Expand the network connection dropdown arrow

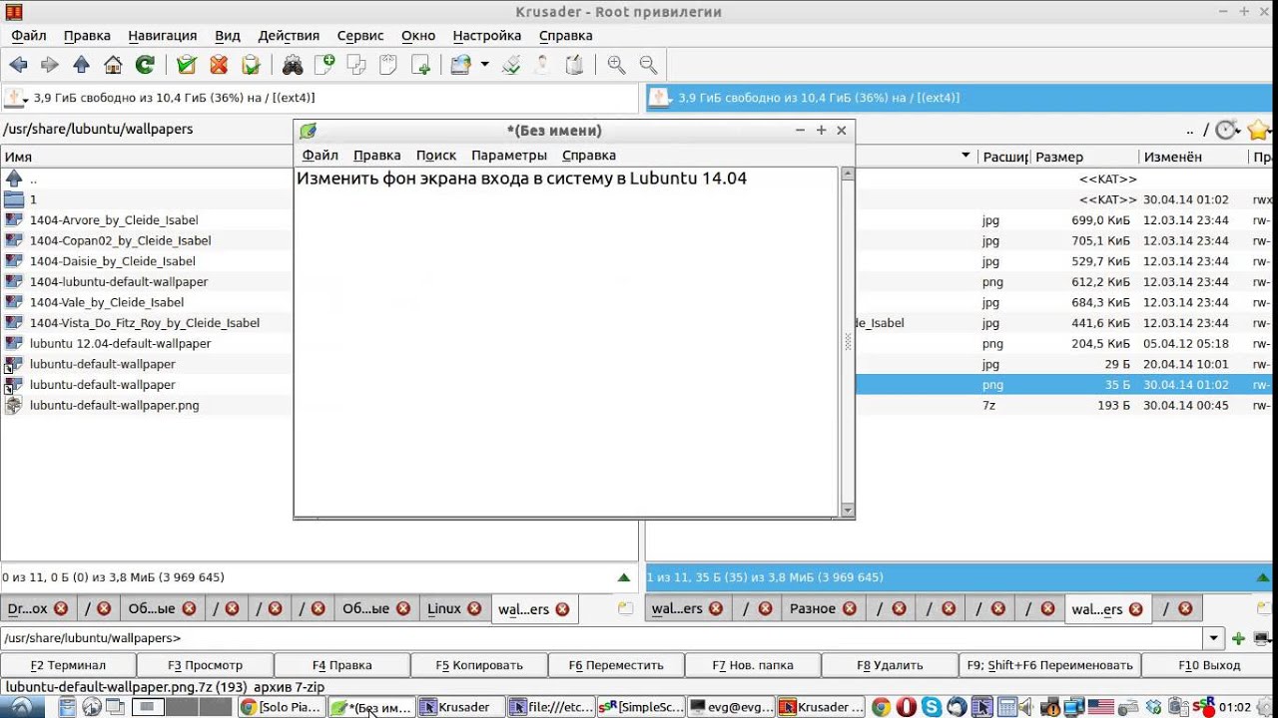(484, 65)
